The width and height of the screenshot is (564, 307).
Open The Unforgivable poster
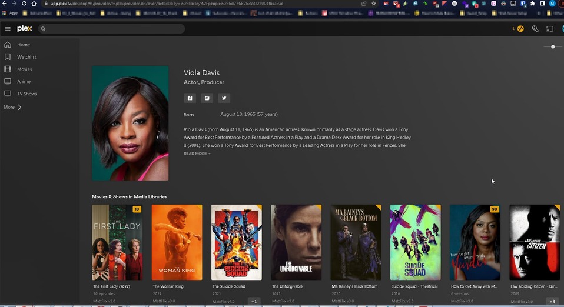296,242
